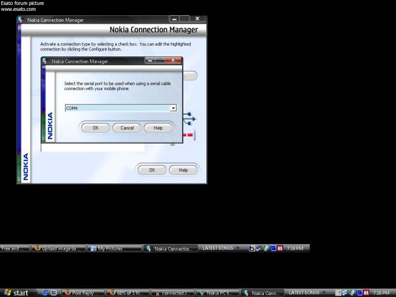Switch to the 'Upload image to ...' Firefox taskbar button

[x=58, y=248]
